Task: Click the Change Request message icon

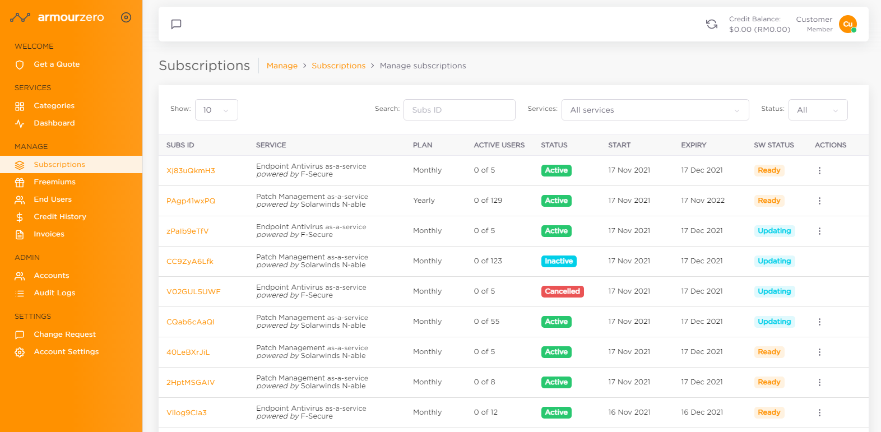Action: tap(20, 335)
